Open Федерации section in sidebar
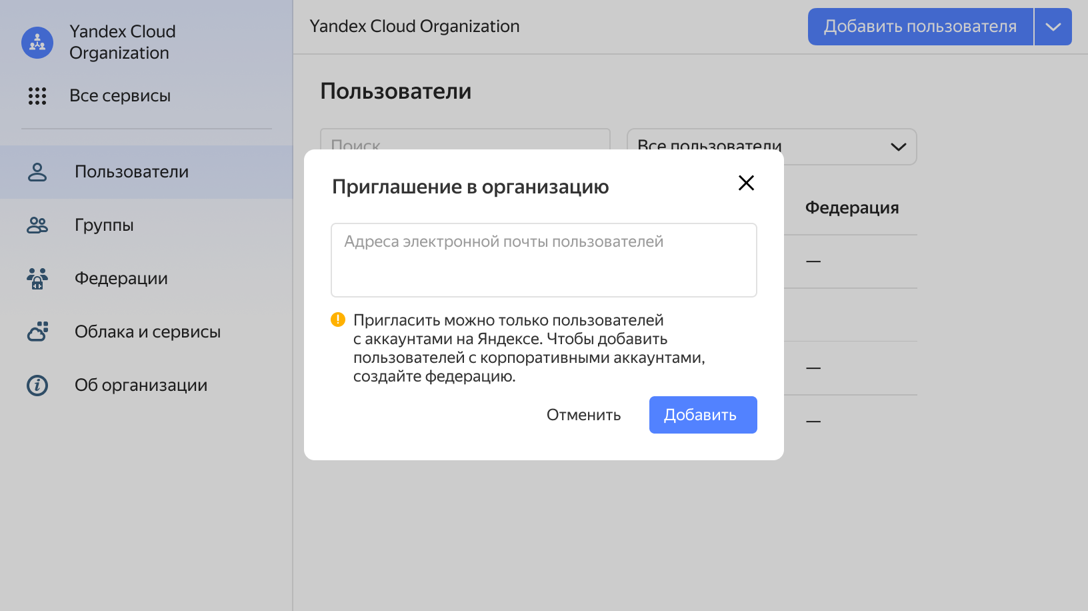This screenshot has height=611, width=1088. [147, 279]
